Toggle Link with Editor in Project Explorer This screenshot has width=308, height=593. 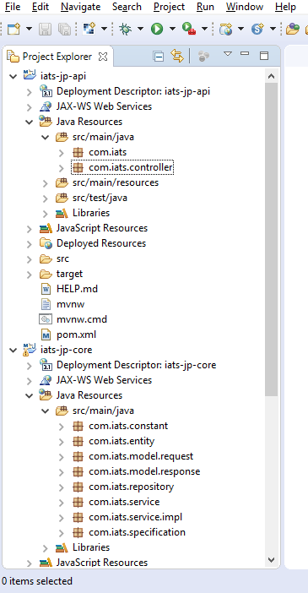point(177,56)
